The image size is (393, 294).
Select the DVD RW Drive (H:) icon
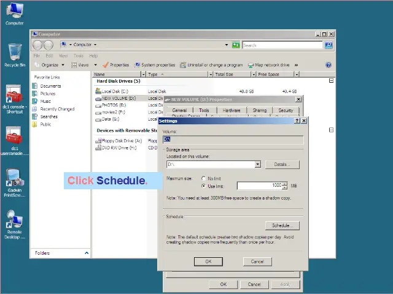pos(98,148)
